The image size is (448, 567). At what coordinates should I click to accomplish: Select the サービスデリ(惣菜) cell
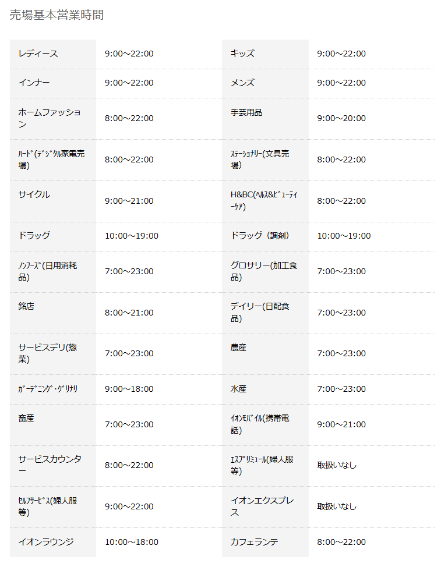[x=48, y=353]
